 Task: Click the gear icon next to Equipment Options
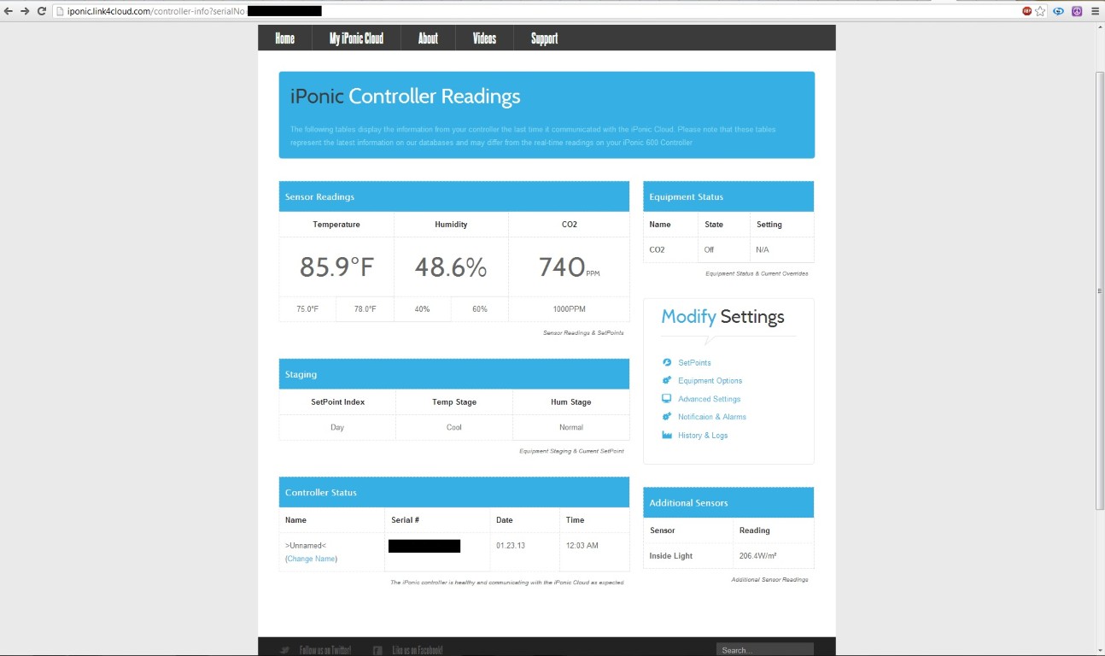tap(667, 380)
